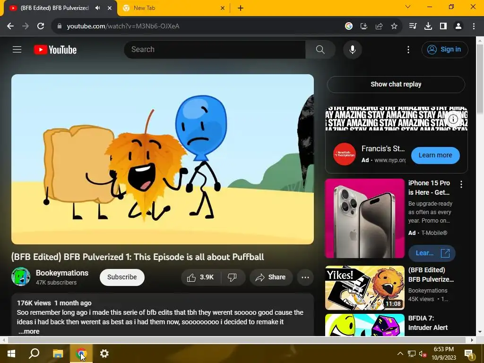
Task: Click the video player
Action: point(163,159)
